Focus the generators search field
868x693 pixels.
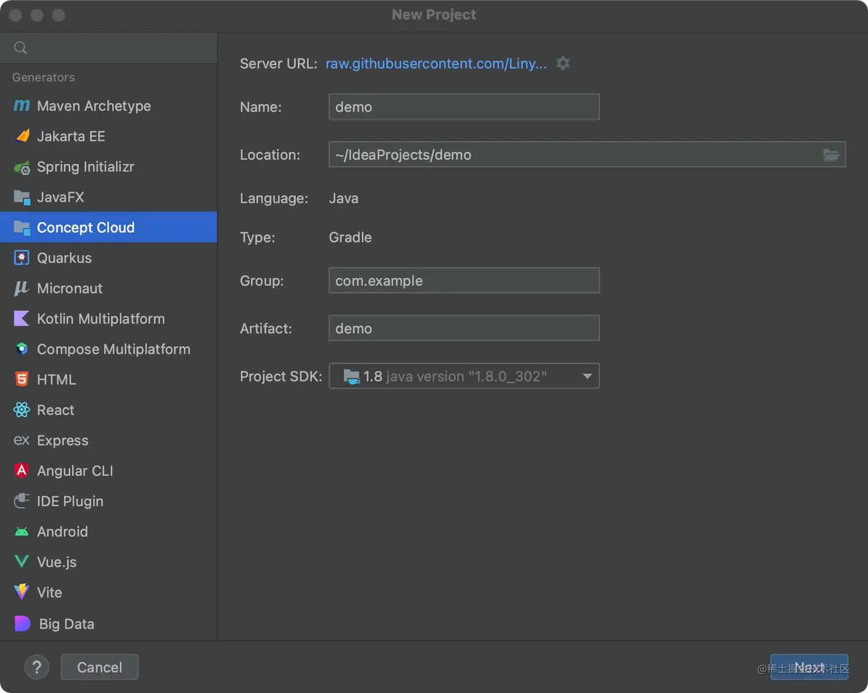108,48
